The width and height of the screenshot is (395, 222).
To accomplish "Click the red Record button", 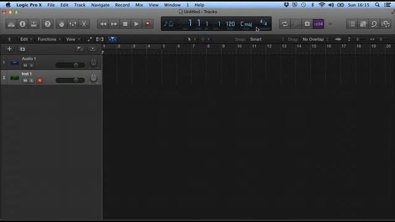I will [x=148, y=24].
